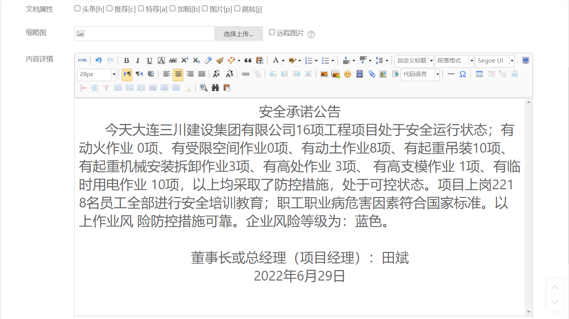Click the editor scrollbar down arrow

tap(529, 312)
